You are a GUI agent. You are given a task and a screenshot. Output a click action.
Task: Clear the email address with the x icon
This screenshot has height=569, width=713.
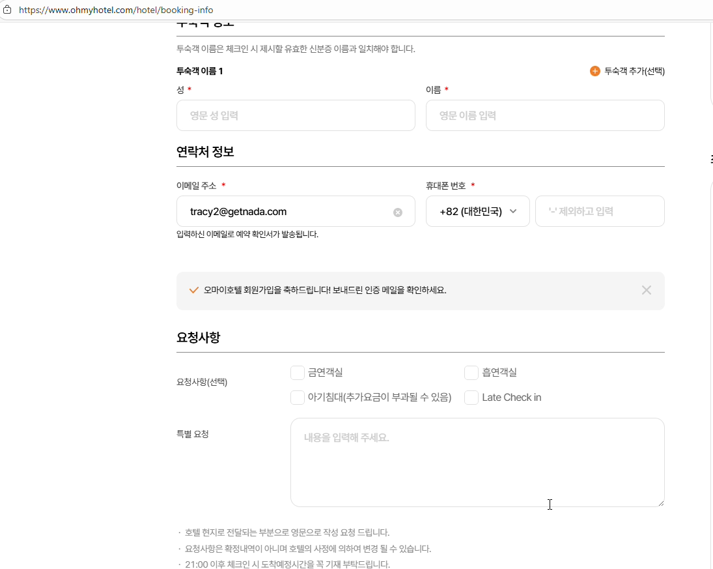398,212
